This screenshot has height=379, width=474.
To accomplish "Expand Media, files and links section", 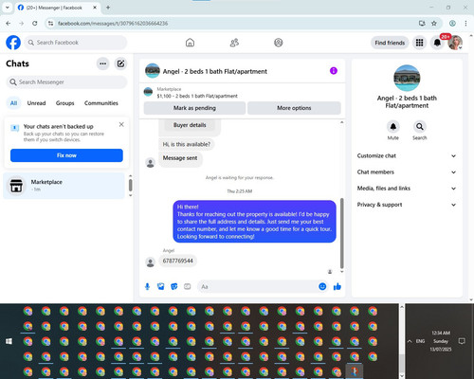I will coord(407,189).
